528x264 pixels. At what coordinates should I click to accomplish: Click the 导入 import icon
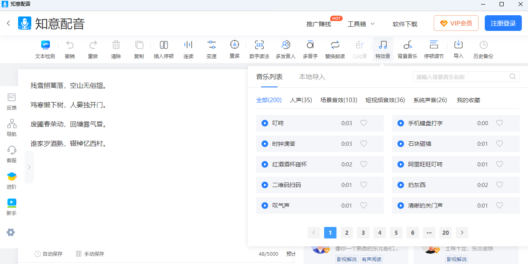(458, 45)
